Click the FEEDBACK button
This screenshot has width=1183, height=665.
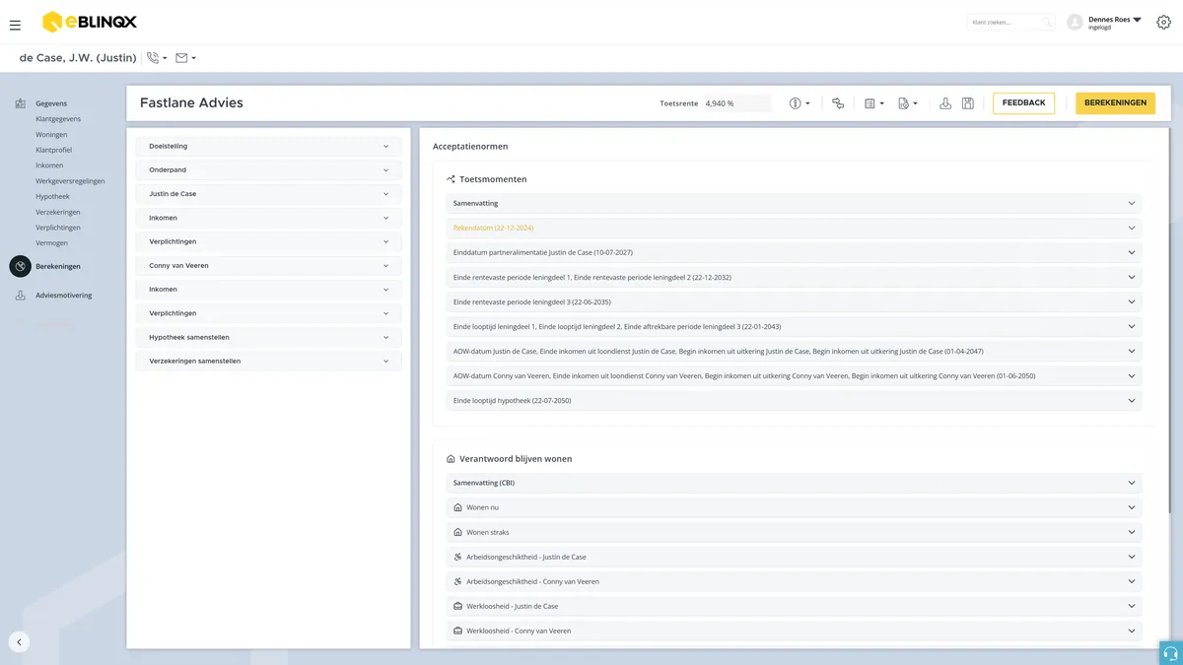1023,103
